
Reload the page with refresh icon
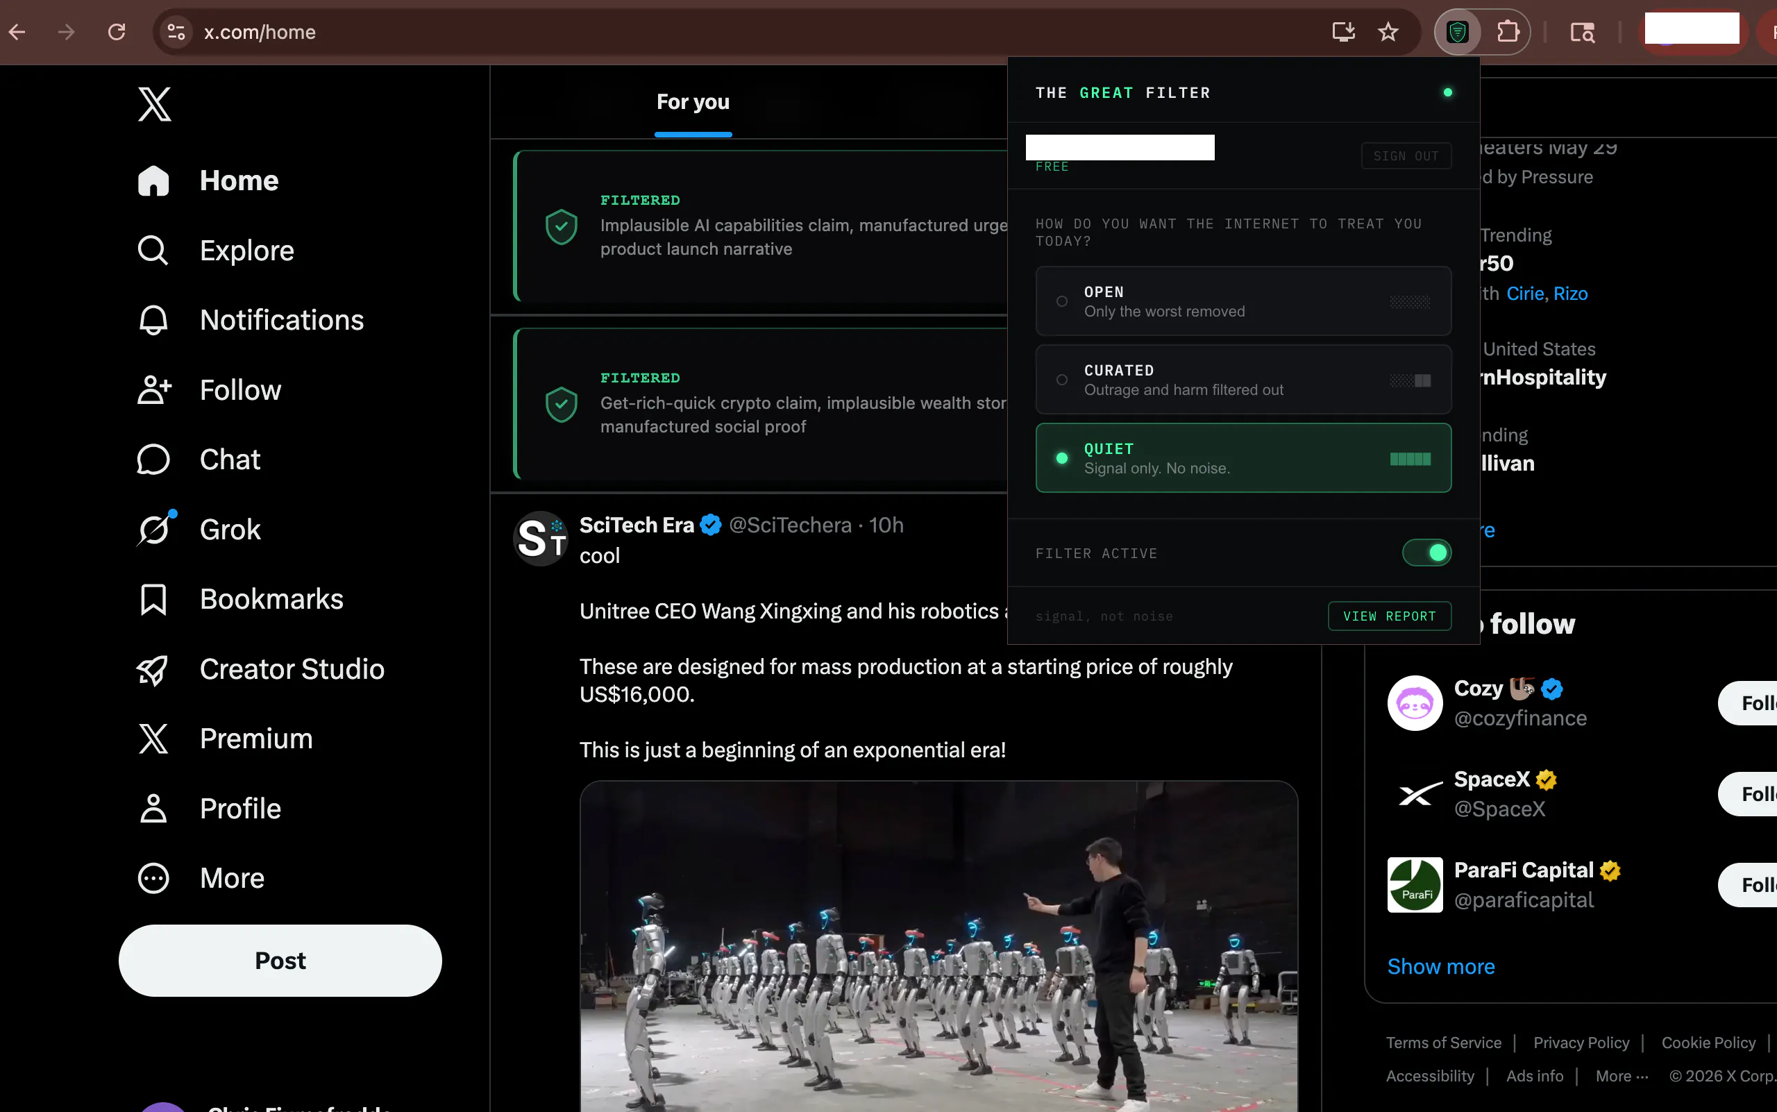coord(116,32)
